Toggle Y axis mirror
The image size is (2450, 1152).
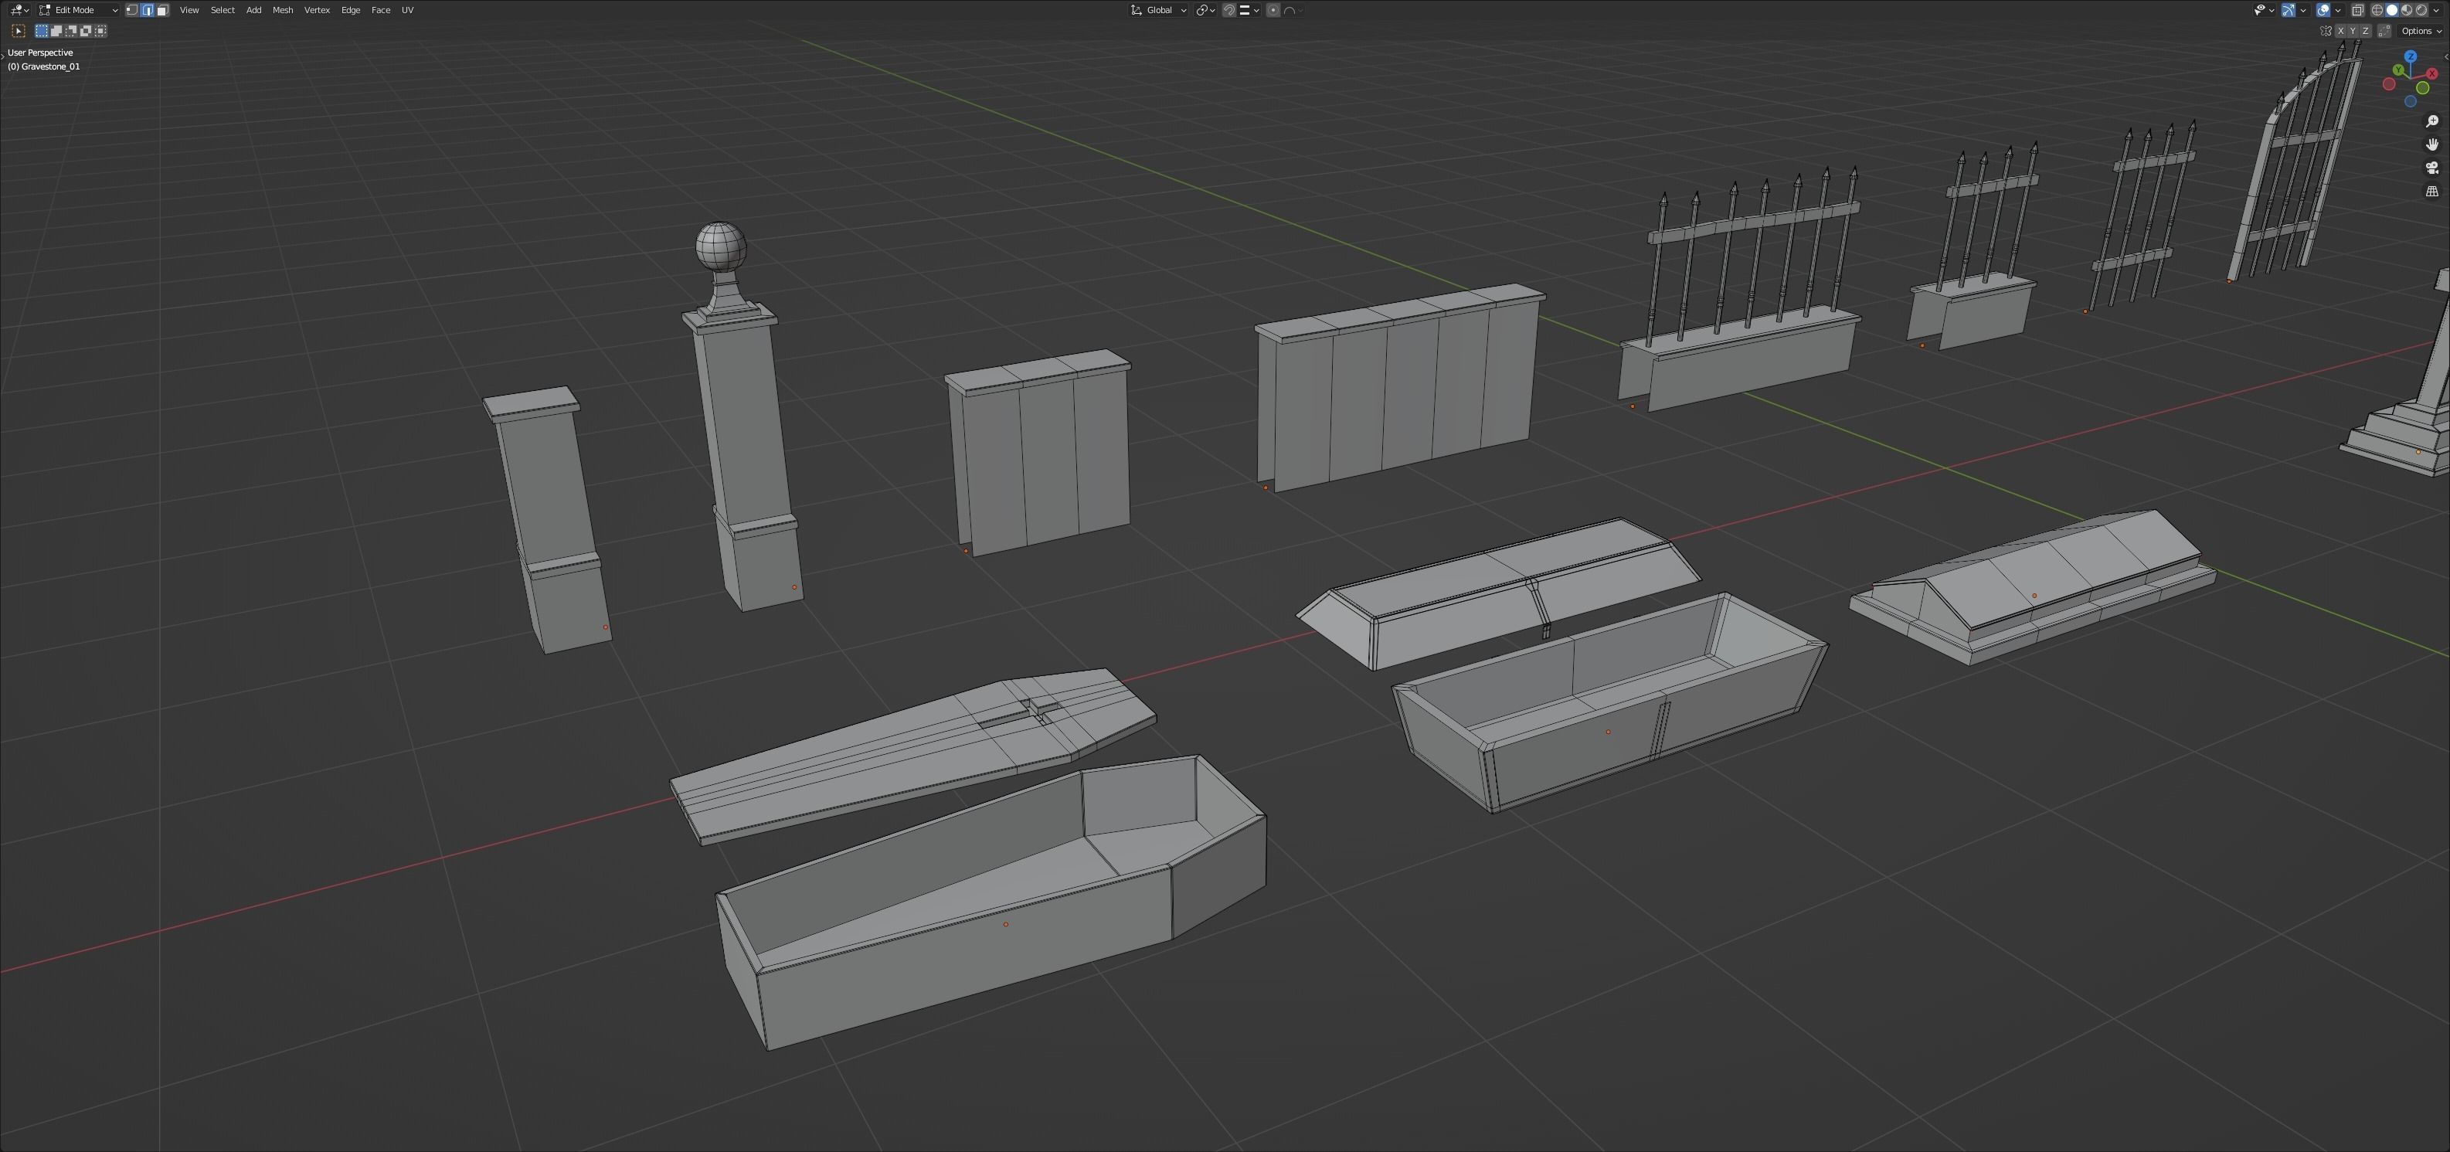coord(2353,32)
